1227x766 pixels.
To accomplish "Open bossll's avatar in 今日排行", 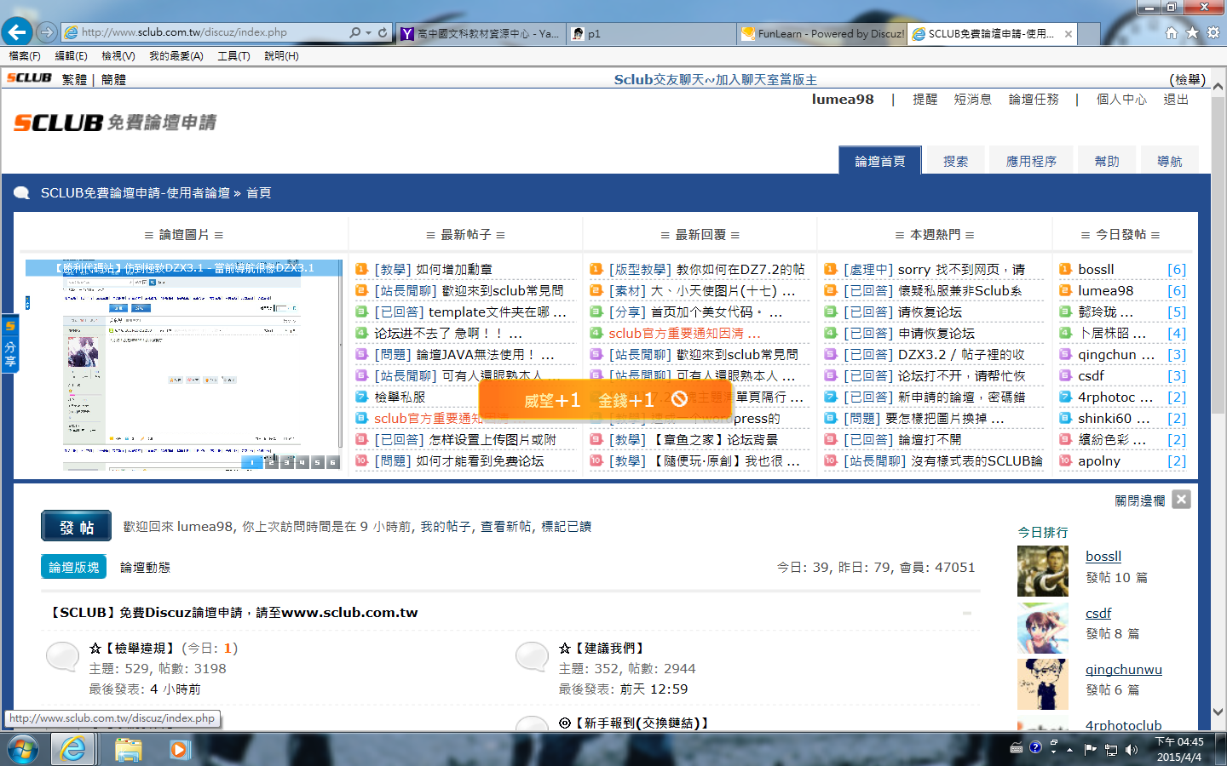I will [x=1042, y=571].
